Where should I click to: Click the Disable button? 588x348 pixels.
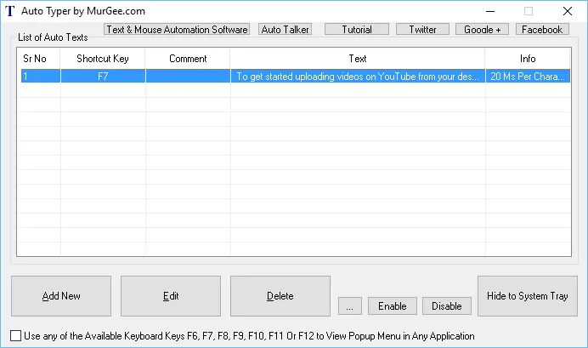click(x=446, y=306)
